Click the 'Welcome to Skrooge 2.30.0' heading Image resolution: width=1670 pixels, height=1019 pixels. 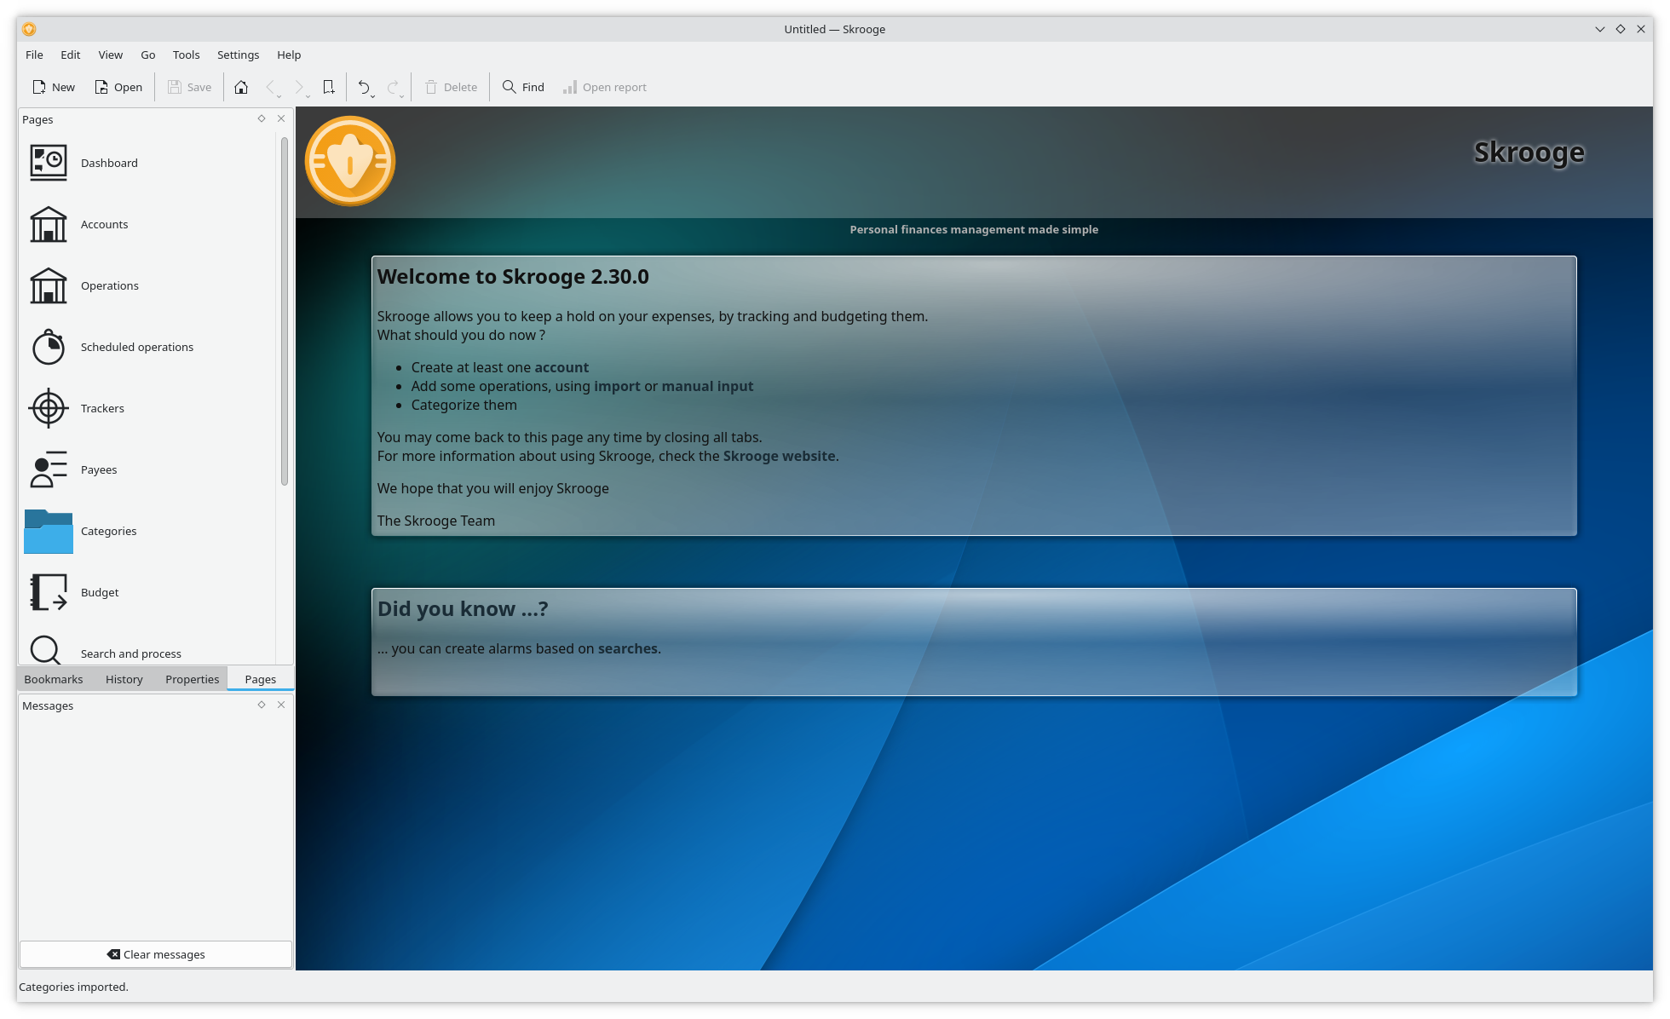click(x=513, y=277)
